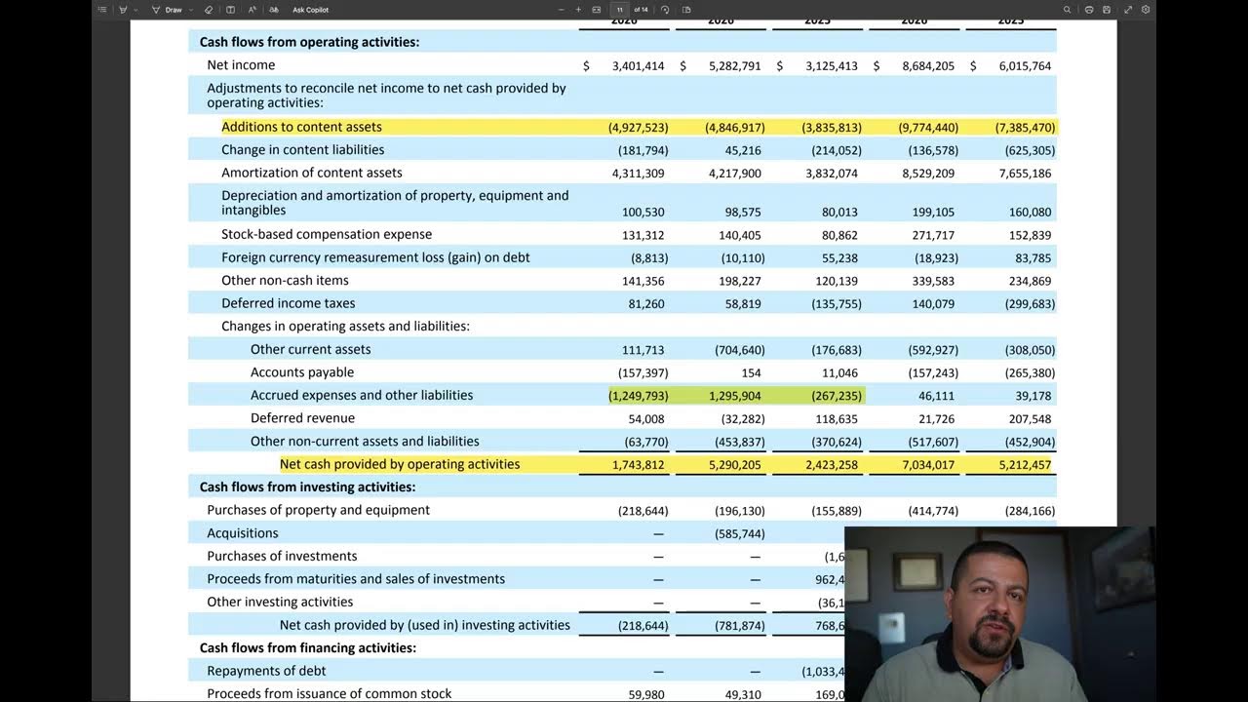Click 'Acquisitions' row label
Viewport: 1248px width, 702px height.
(x=243, y=533)
